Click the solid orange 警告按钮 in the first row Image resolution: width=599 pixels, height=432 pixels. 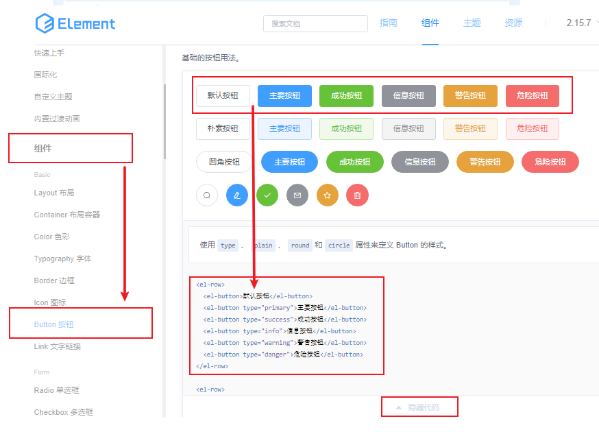click(470, 95)
